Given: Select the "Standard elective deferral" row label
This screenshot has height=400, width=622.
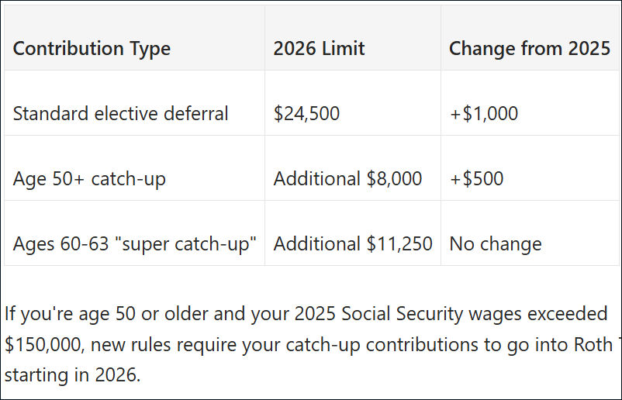Looking at the screenshot, I should coord(120,114).
